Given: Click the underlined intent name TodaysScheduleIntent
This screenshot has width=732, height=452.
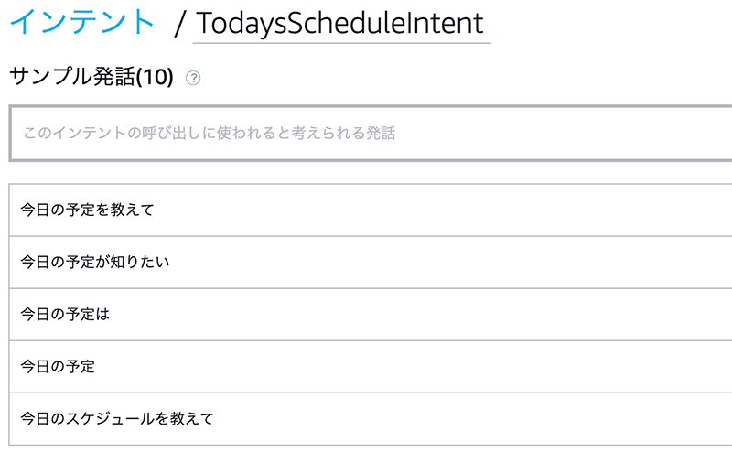Looking at the screenshot, I should (x=339, y=24).
